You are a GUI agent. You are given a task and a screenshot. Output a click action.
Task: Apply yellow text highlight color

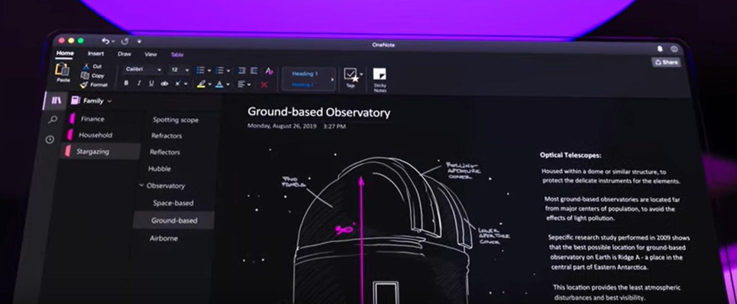point(201,84)
